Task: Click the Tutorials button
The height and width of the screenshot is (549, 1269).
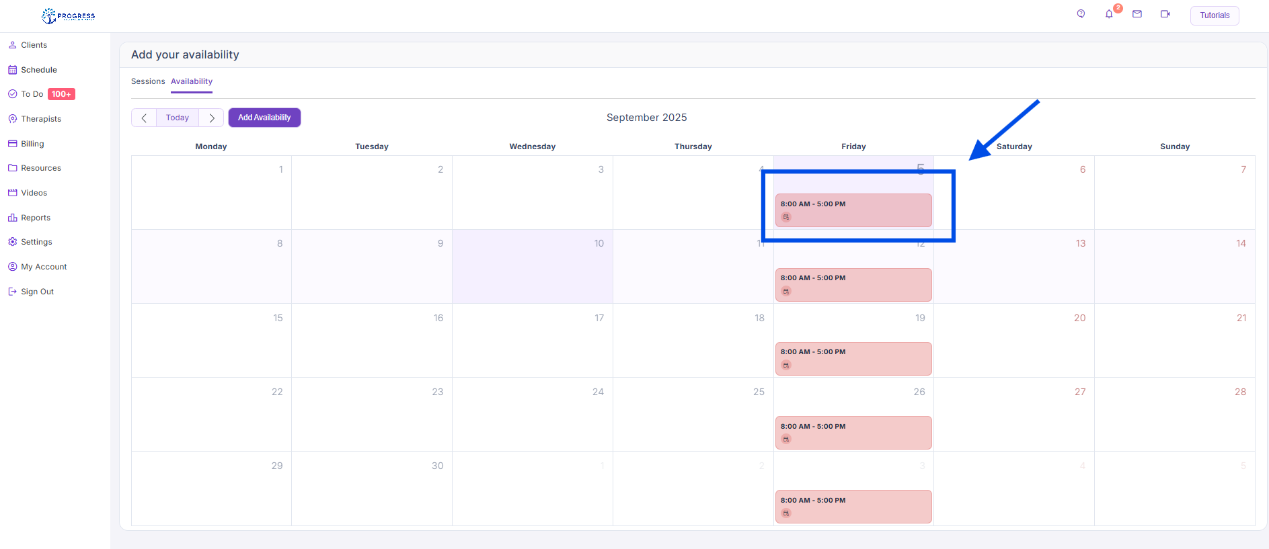Action: click(x=1215, y=15)
